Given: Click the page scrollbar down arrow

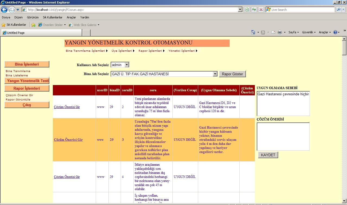Looking at the screenshot, I should (344, 201).
